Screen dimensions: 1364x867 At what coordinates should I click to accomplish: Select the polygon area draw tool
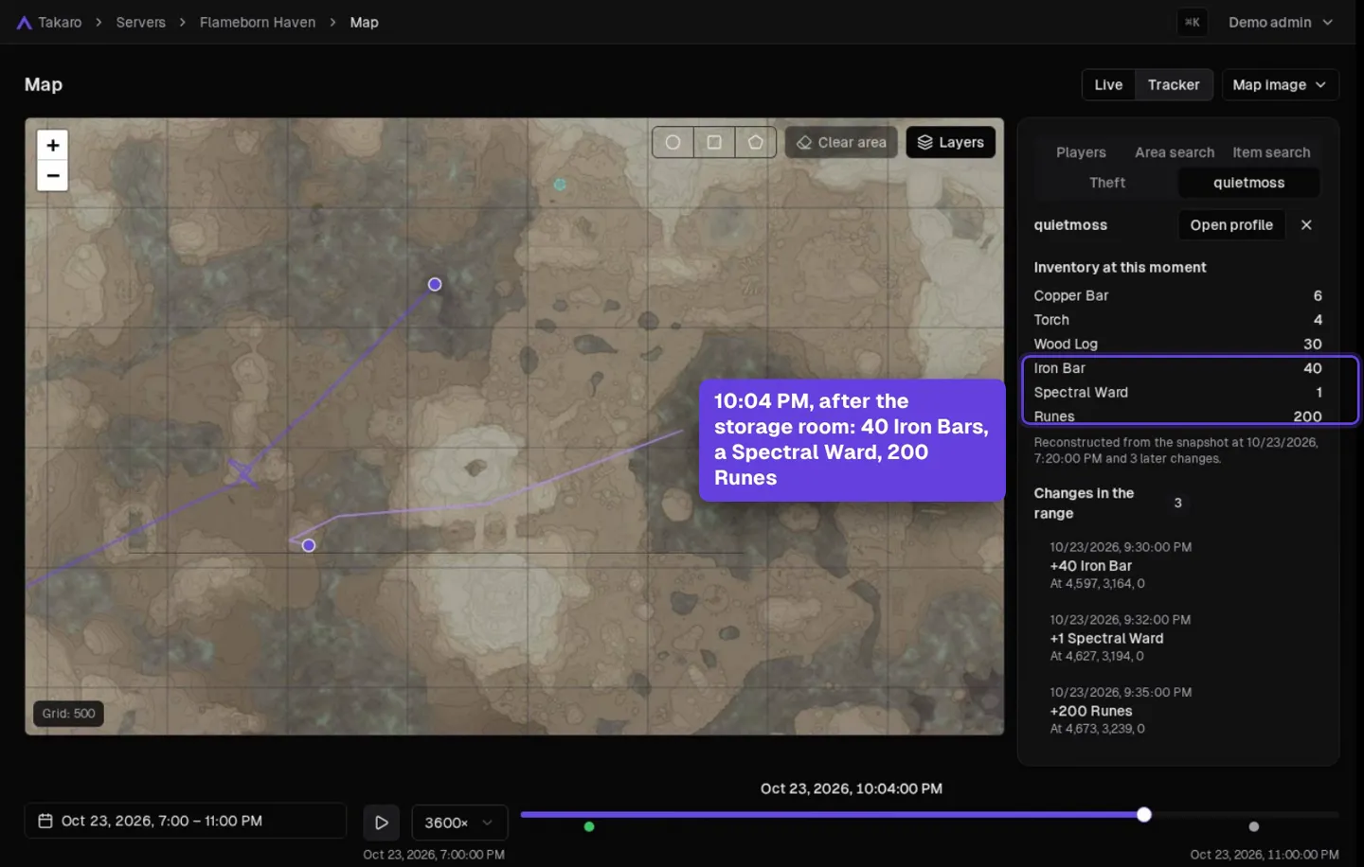pos(755,142)
